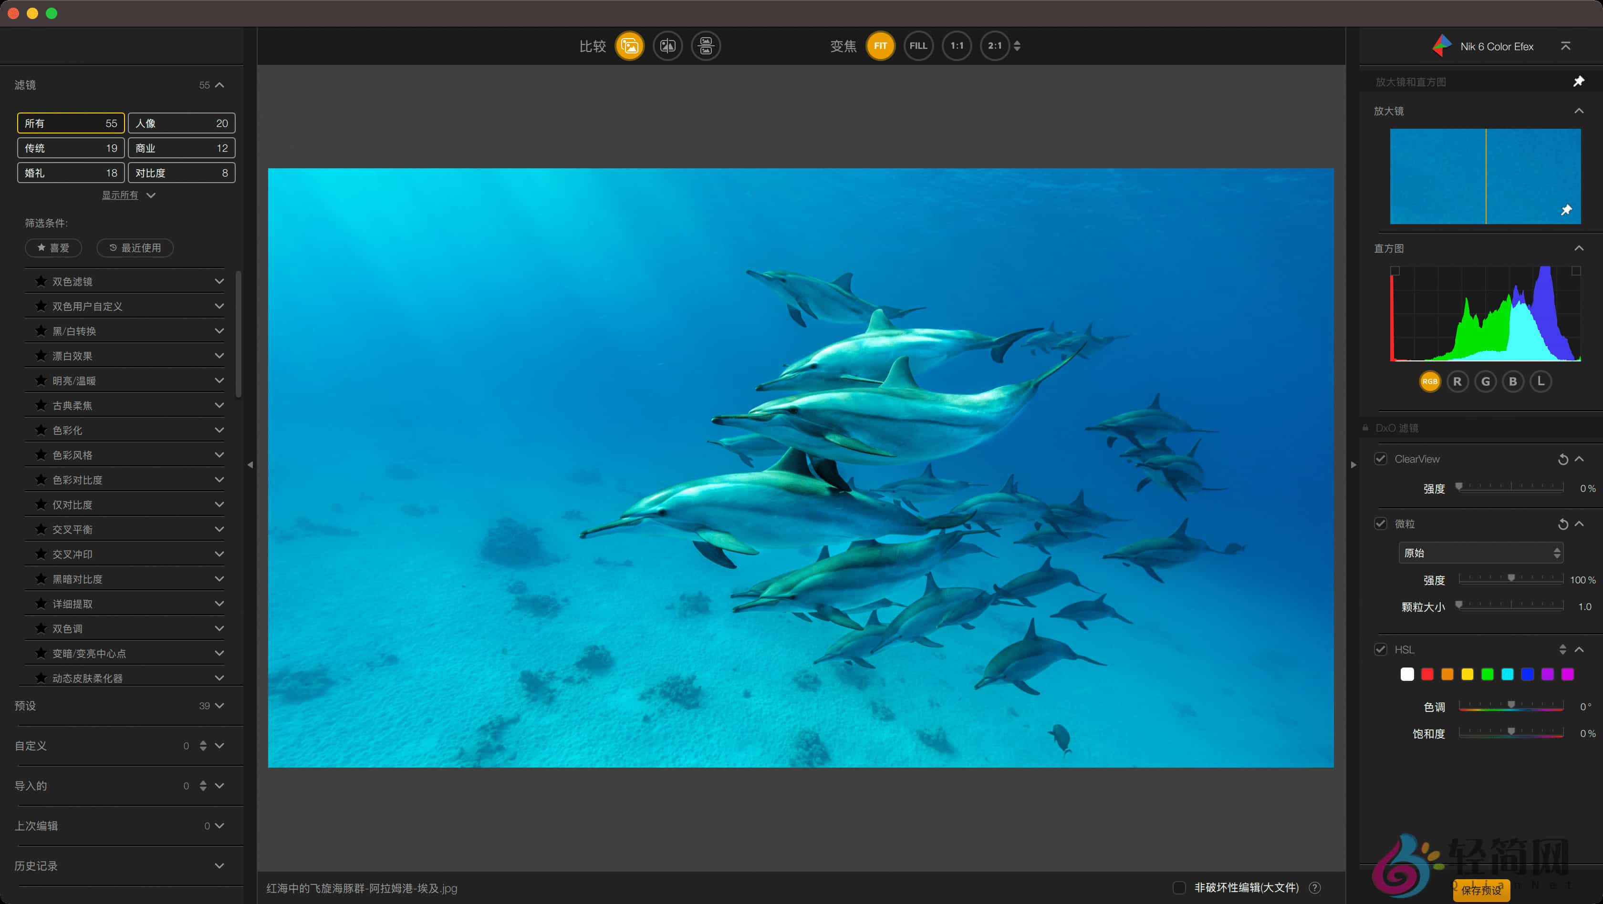
Task: Select the split-screen compare icon
Action: [x=668, y=45]
